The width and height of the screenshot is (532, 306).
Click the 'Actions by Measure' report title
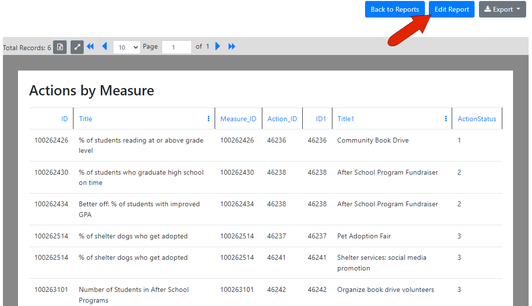tap(92, 90)
